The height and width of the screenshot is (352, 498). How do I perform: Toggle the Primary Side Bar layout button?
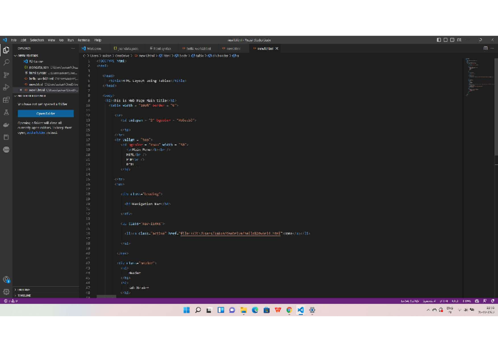coord(439,40)
